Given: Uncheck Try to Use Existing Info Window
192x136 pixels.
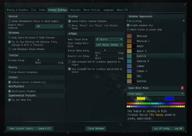Looking at the screenshot, I should tap(9, 42).
